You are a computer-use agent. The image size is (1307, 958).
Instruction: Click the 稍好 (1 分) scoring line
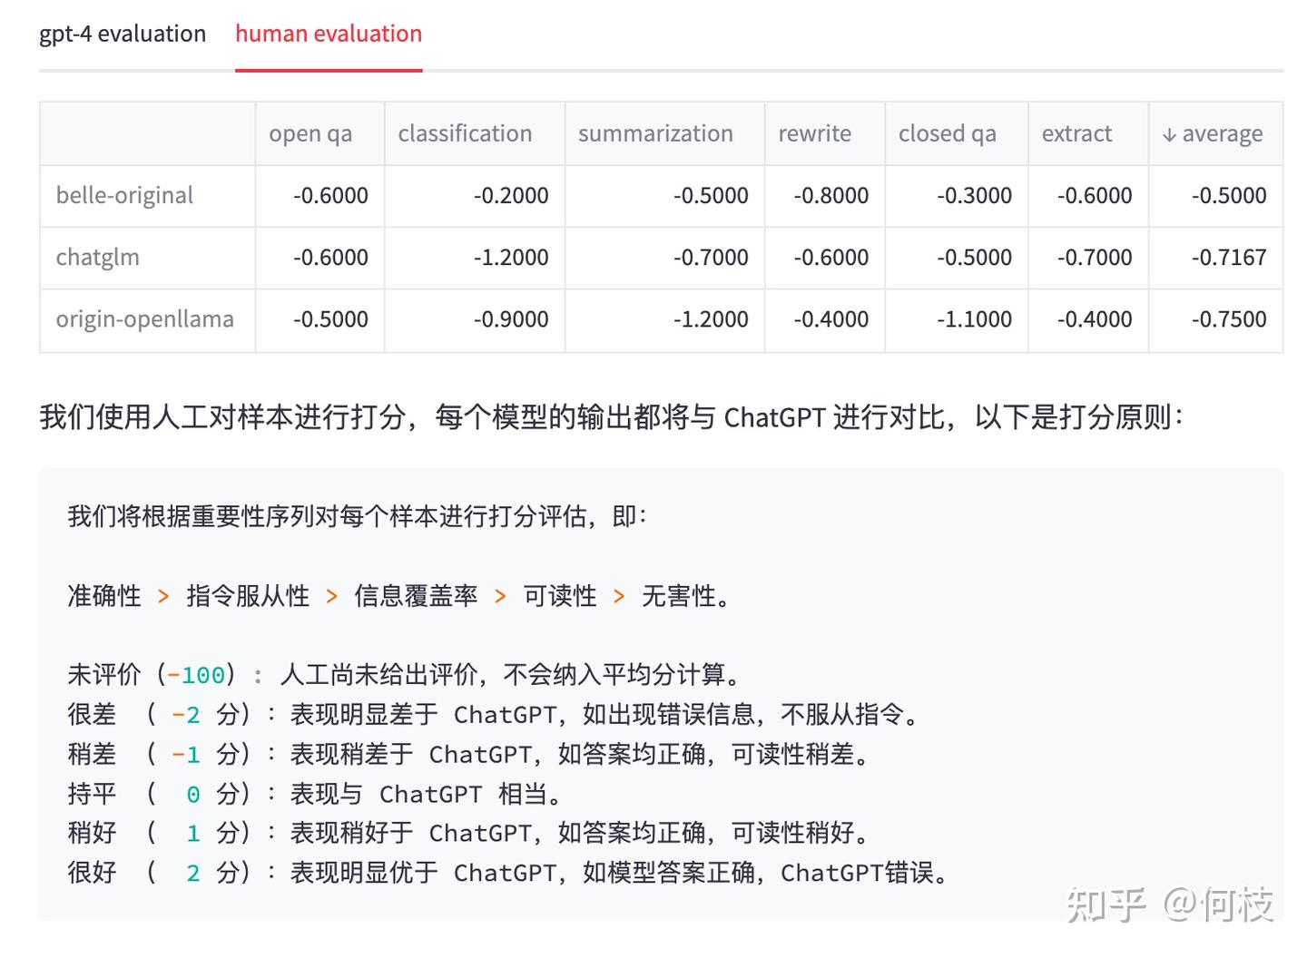point(469,832)
